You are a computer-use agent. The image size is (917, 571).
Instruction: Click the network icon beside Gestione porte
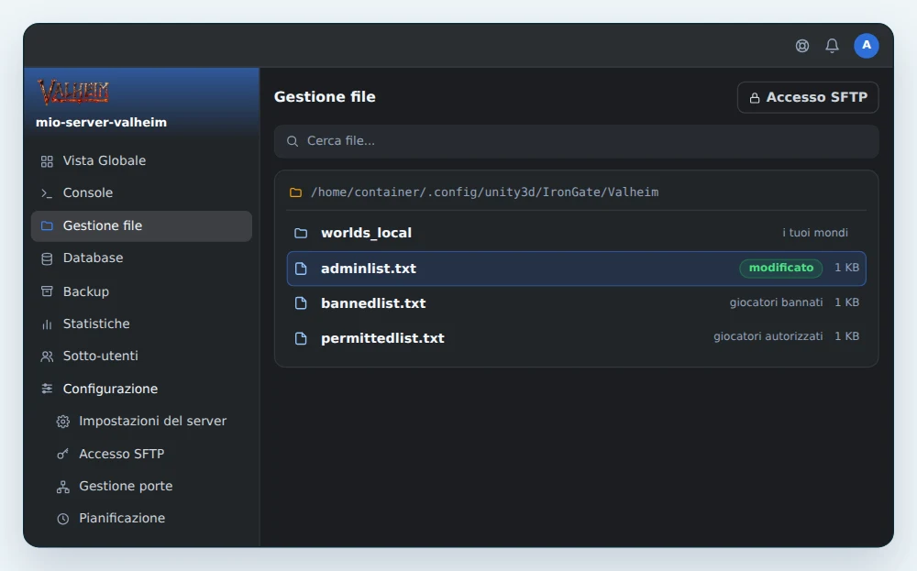[x=62, y=487]
